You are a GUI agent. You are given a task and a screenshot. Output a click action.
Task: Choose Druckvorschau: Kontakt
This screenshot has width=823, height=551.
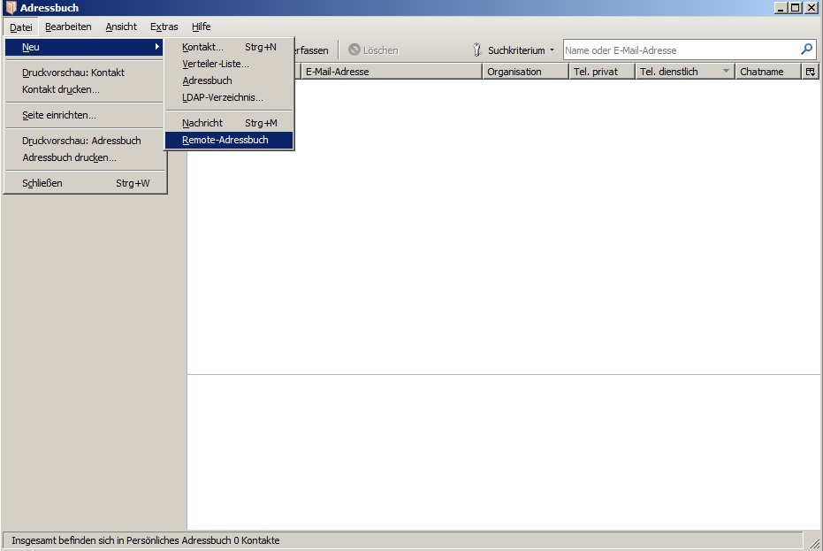click(84, 73)
